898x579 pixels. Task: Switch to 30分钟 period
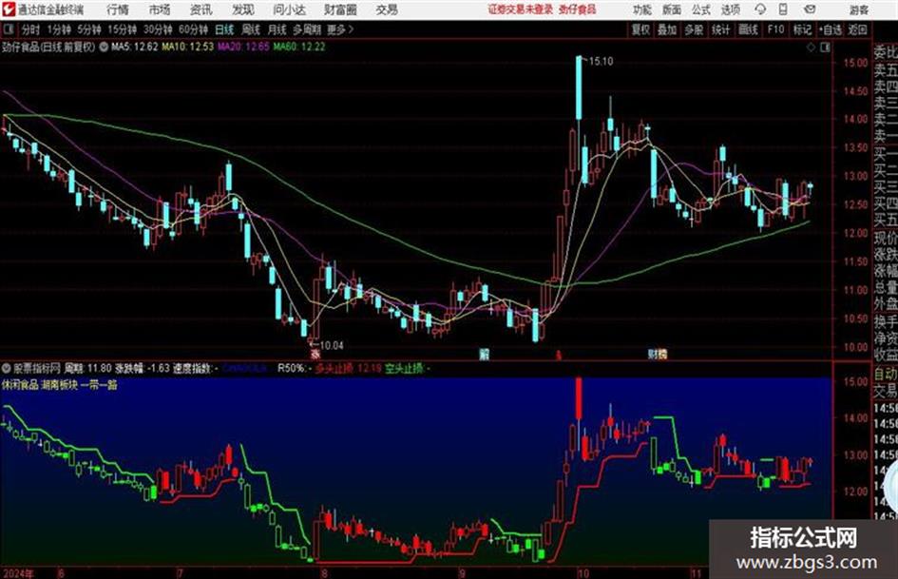(x=158, y=29)
